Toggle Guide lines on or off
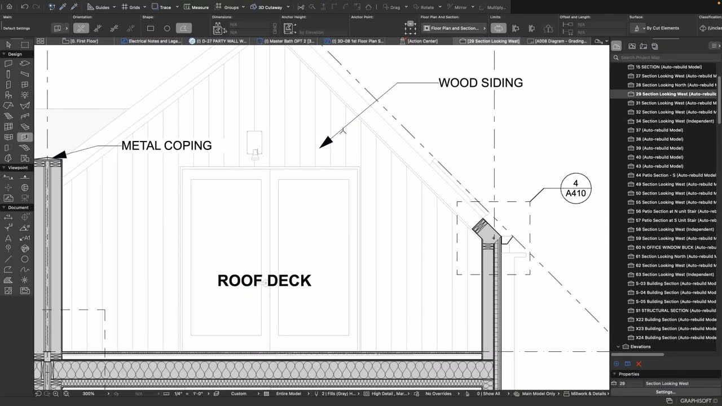Screen dimensions: 722x406 click(x=98, y=7)
